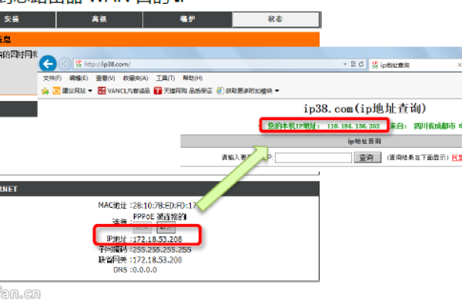Click the PPPoE connection status text
The image size is (462, 308).
pos(159,217)
